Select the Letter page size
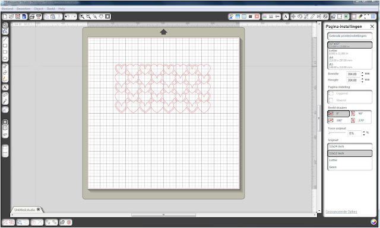This screenshot has height=228, width=380. (x=350, y=52)
